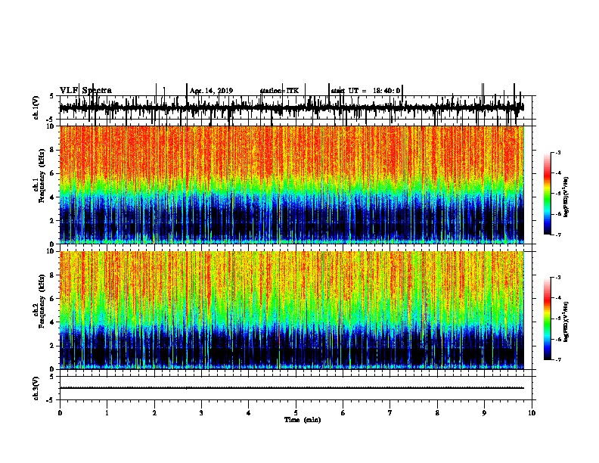Click the "6" tick on ch.2 frequency axis
Viewport: 599px width, 463px height.
point(53,299)
